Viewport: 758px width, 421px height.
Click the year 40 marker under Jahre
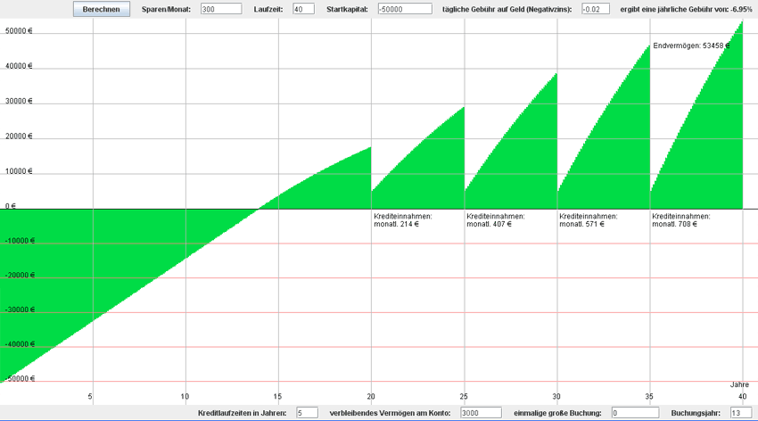[743, 396]
